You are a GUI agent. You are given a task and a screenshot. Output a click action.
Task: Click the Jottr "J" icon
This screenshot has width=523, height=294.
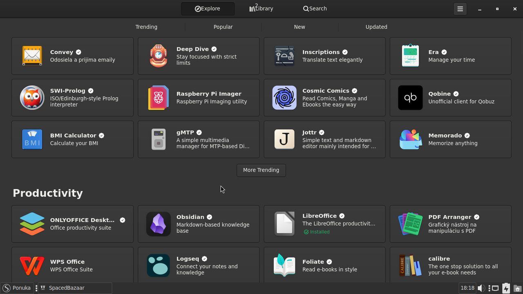[x=284, y=139]
